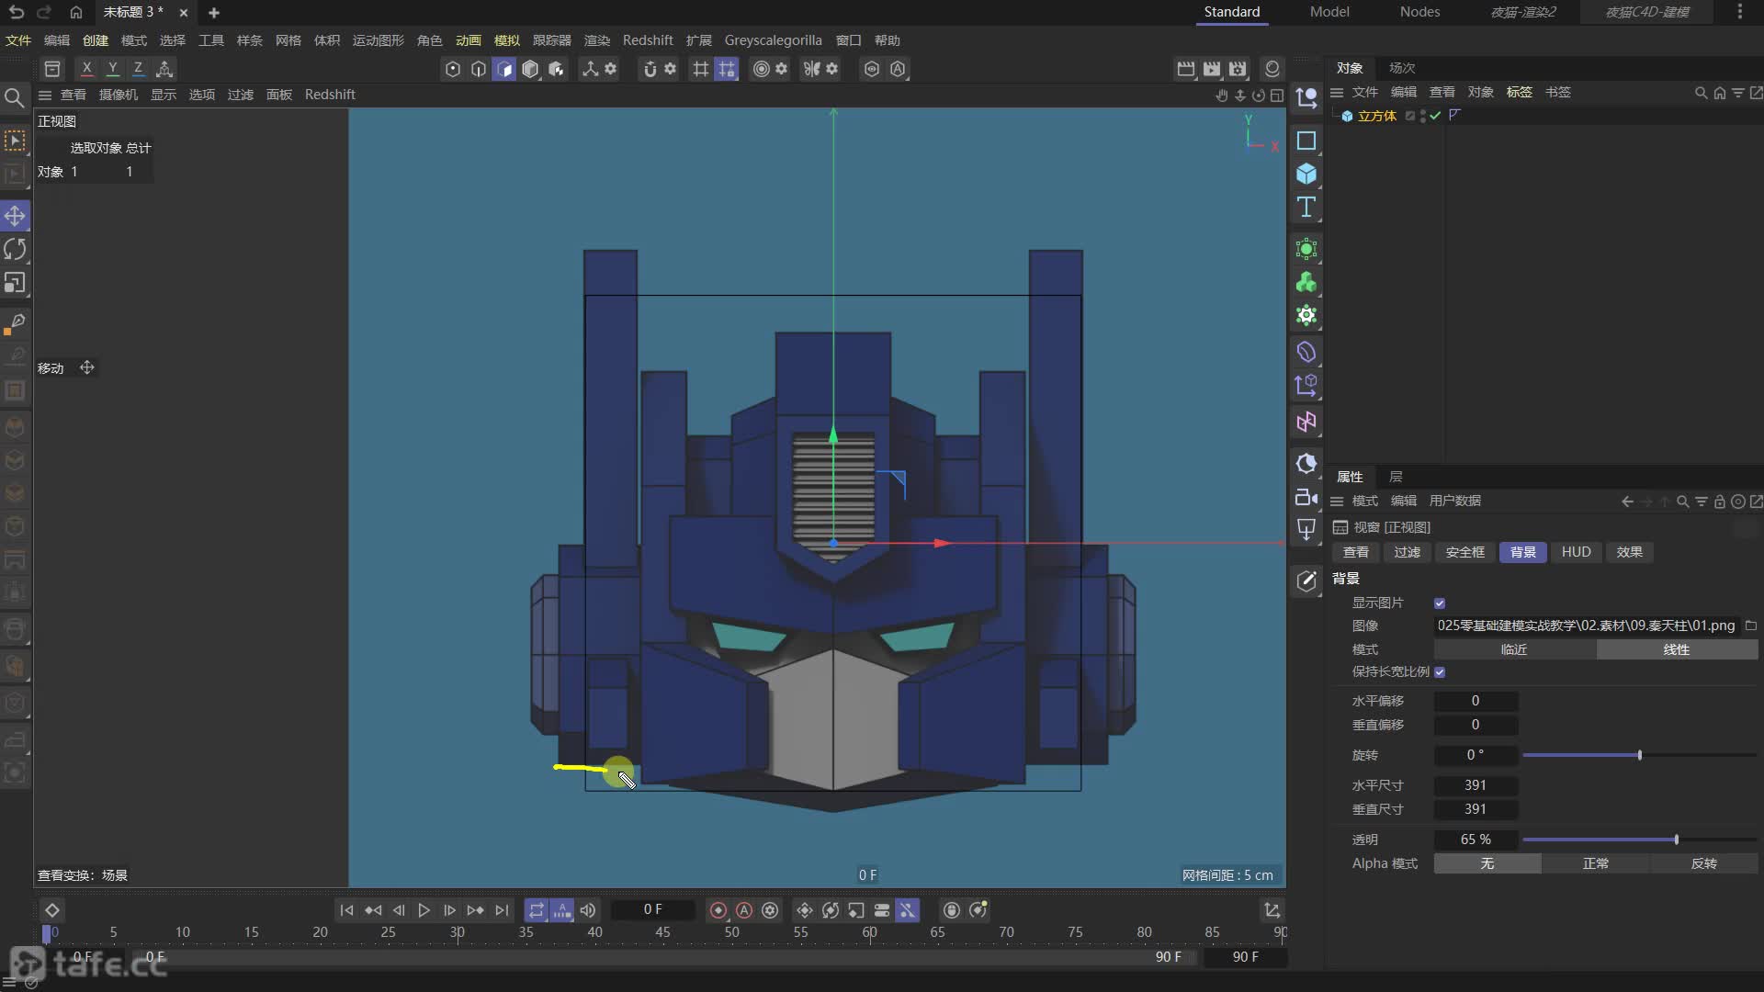Open the layout options kebab menu top right
This screenshot has width=1764, height=992.
click(1739, 12)
